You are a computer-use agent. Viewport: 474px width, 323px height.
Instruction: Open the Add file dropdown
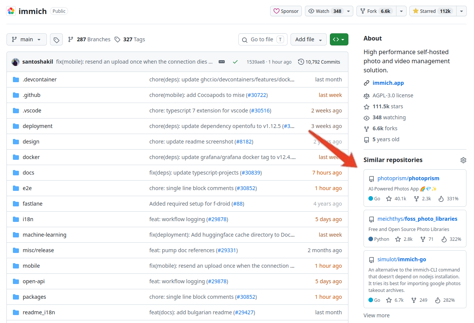pos(309,39)
